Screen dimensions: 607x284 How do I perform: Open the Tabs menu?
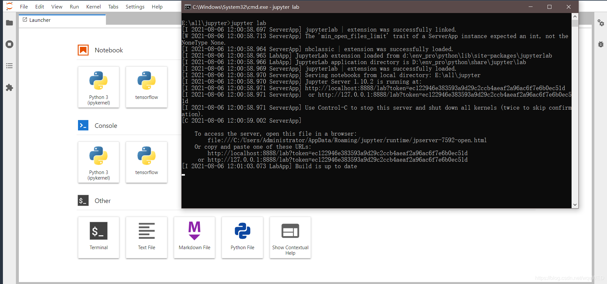(x=113, y=7)
